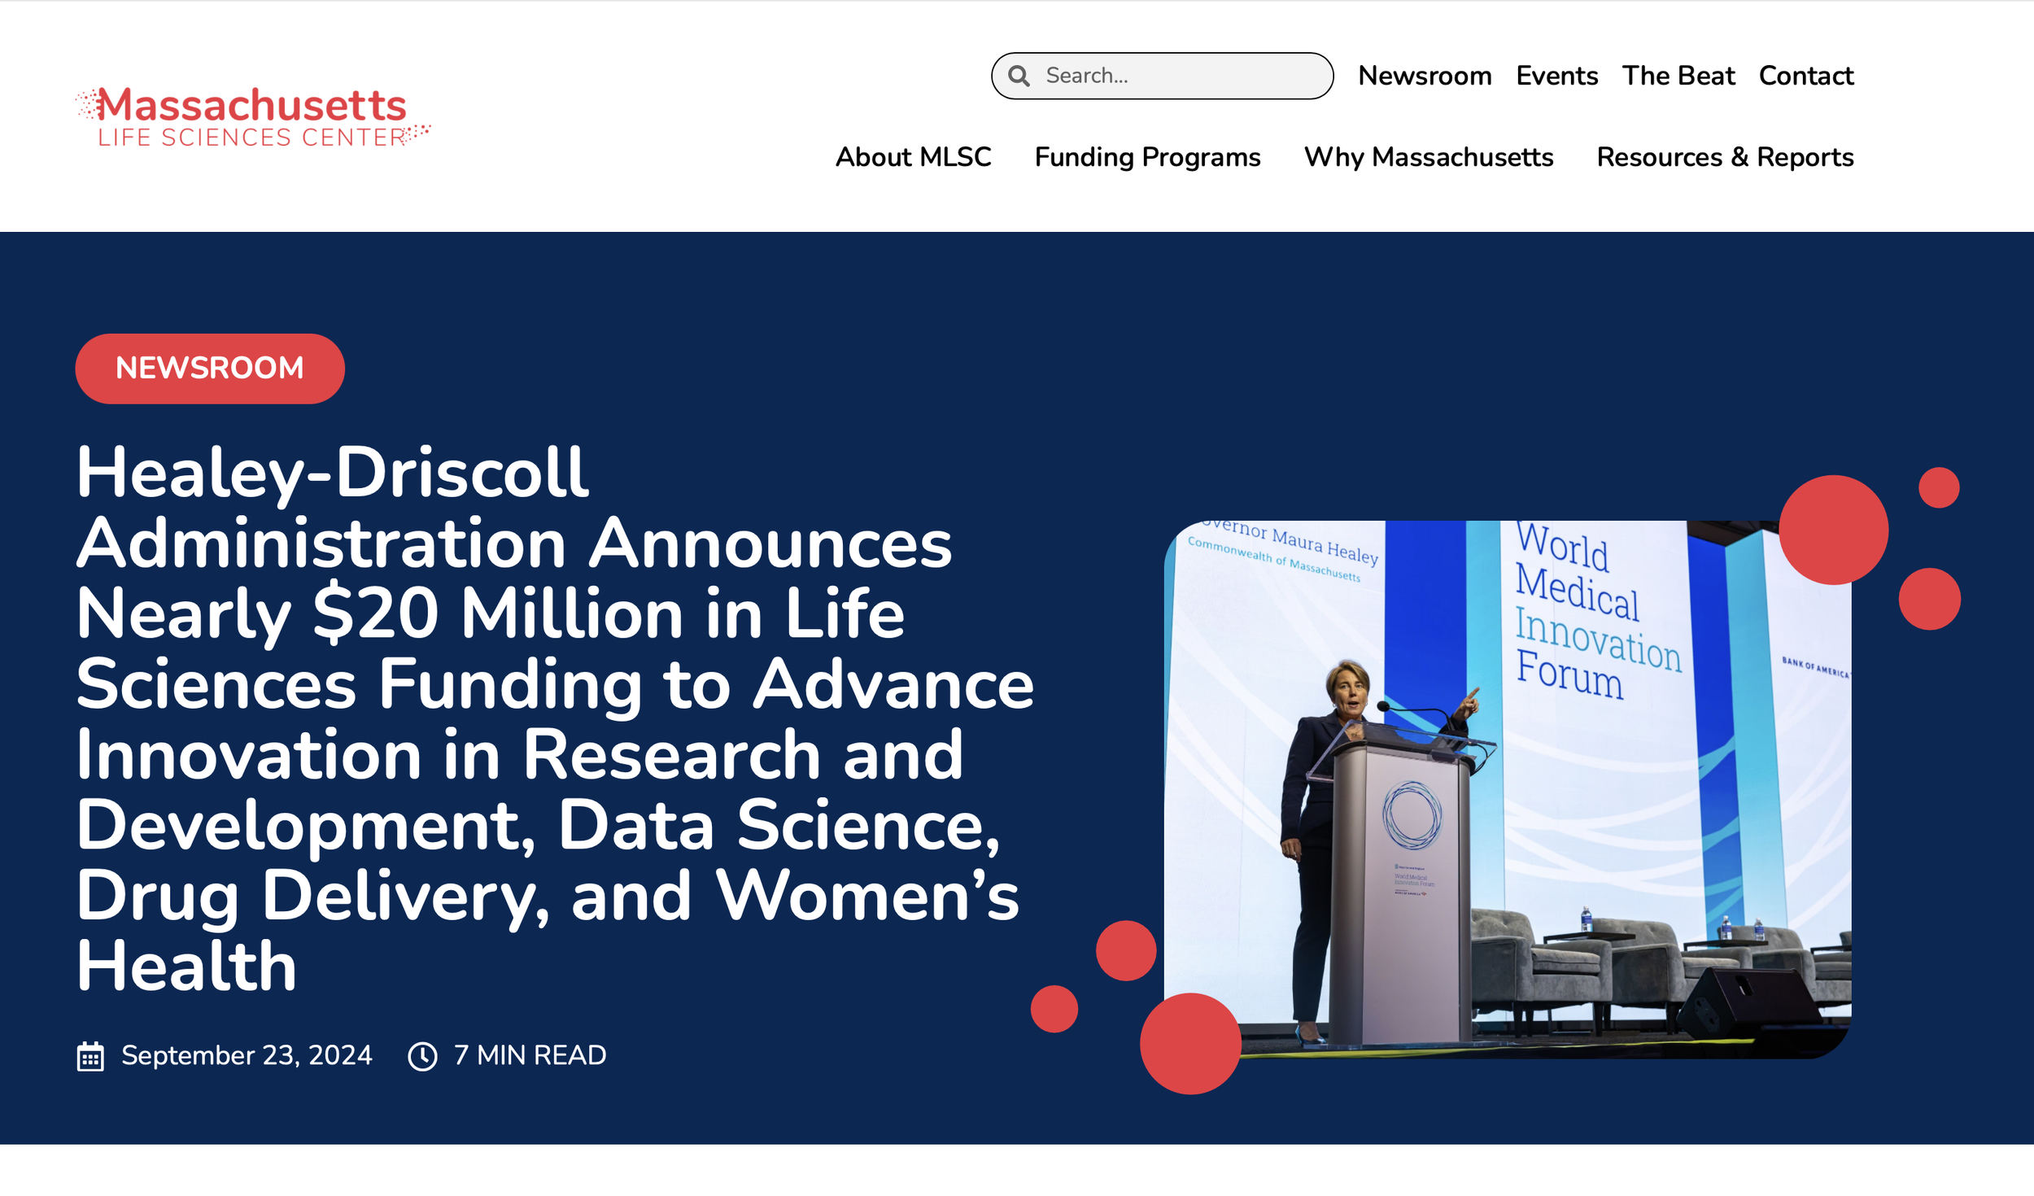Open the Resources & Reports menu
This screenshot has height=1196, width=2034.
pos(1724,157)
